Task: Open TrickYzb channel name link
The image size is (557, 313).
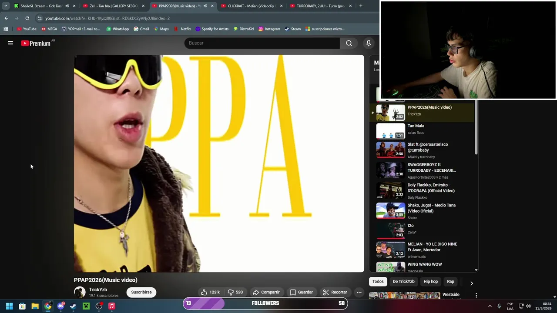Action: tap(98, 290)
